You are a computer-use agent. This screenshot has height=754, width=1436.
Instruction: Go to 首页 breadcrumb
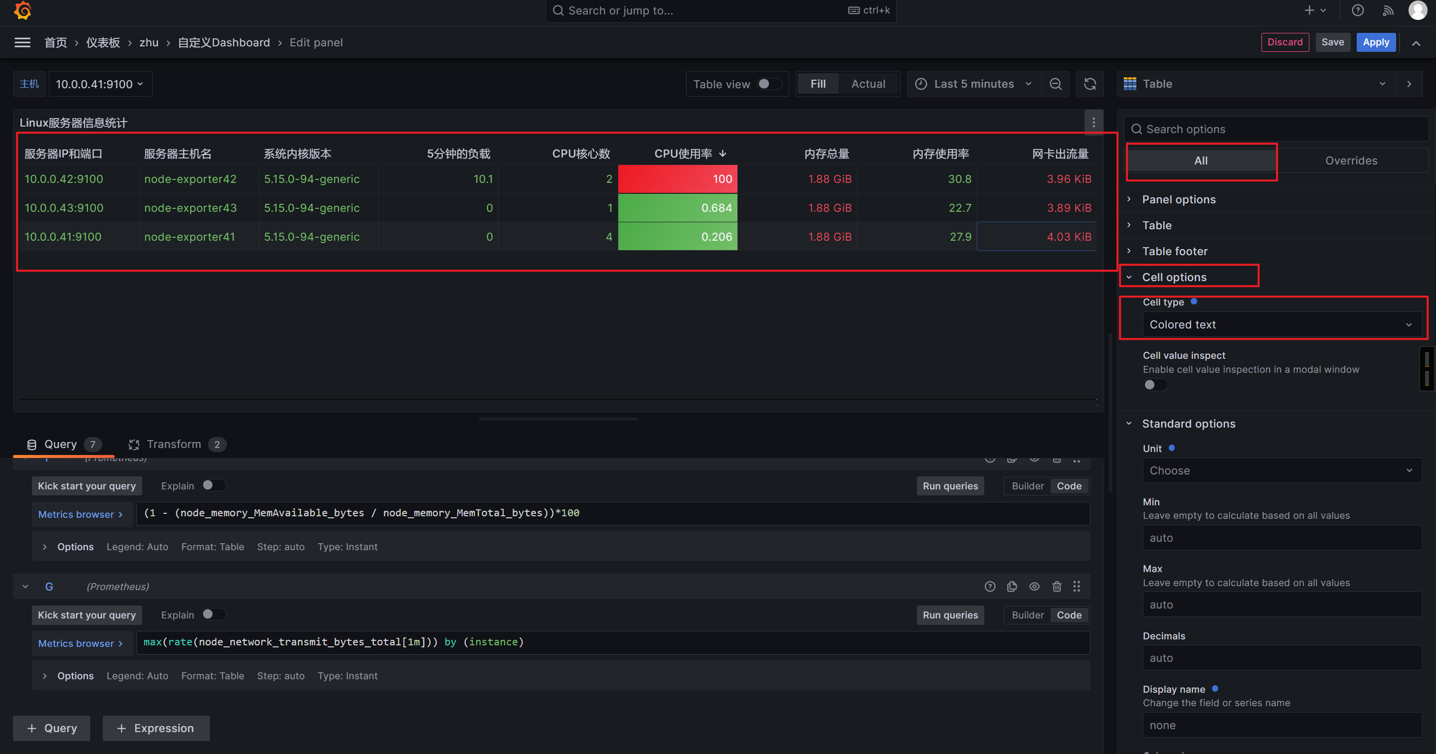click(x=56, y=42)
